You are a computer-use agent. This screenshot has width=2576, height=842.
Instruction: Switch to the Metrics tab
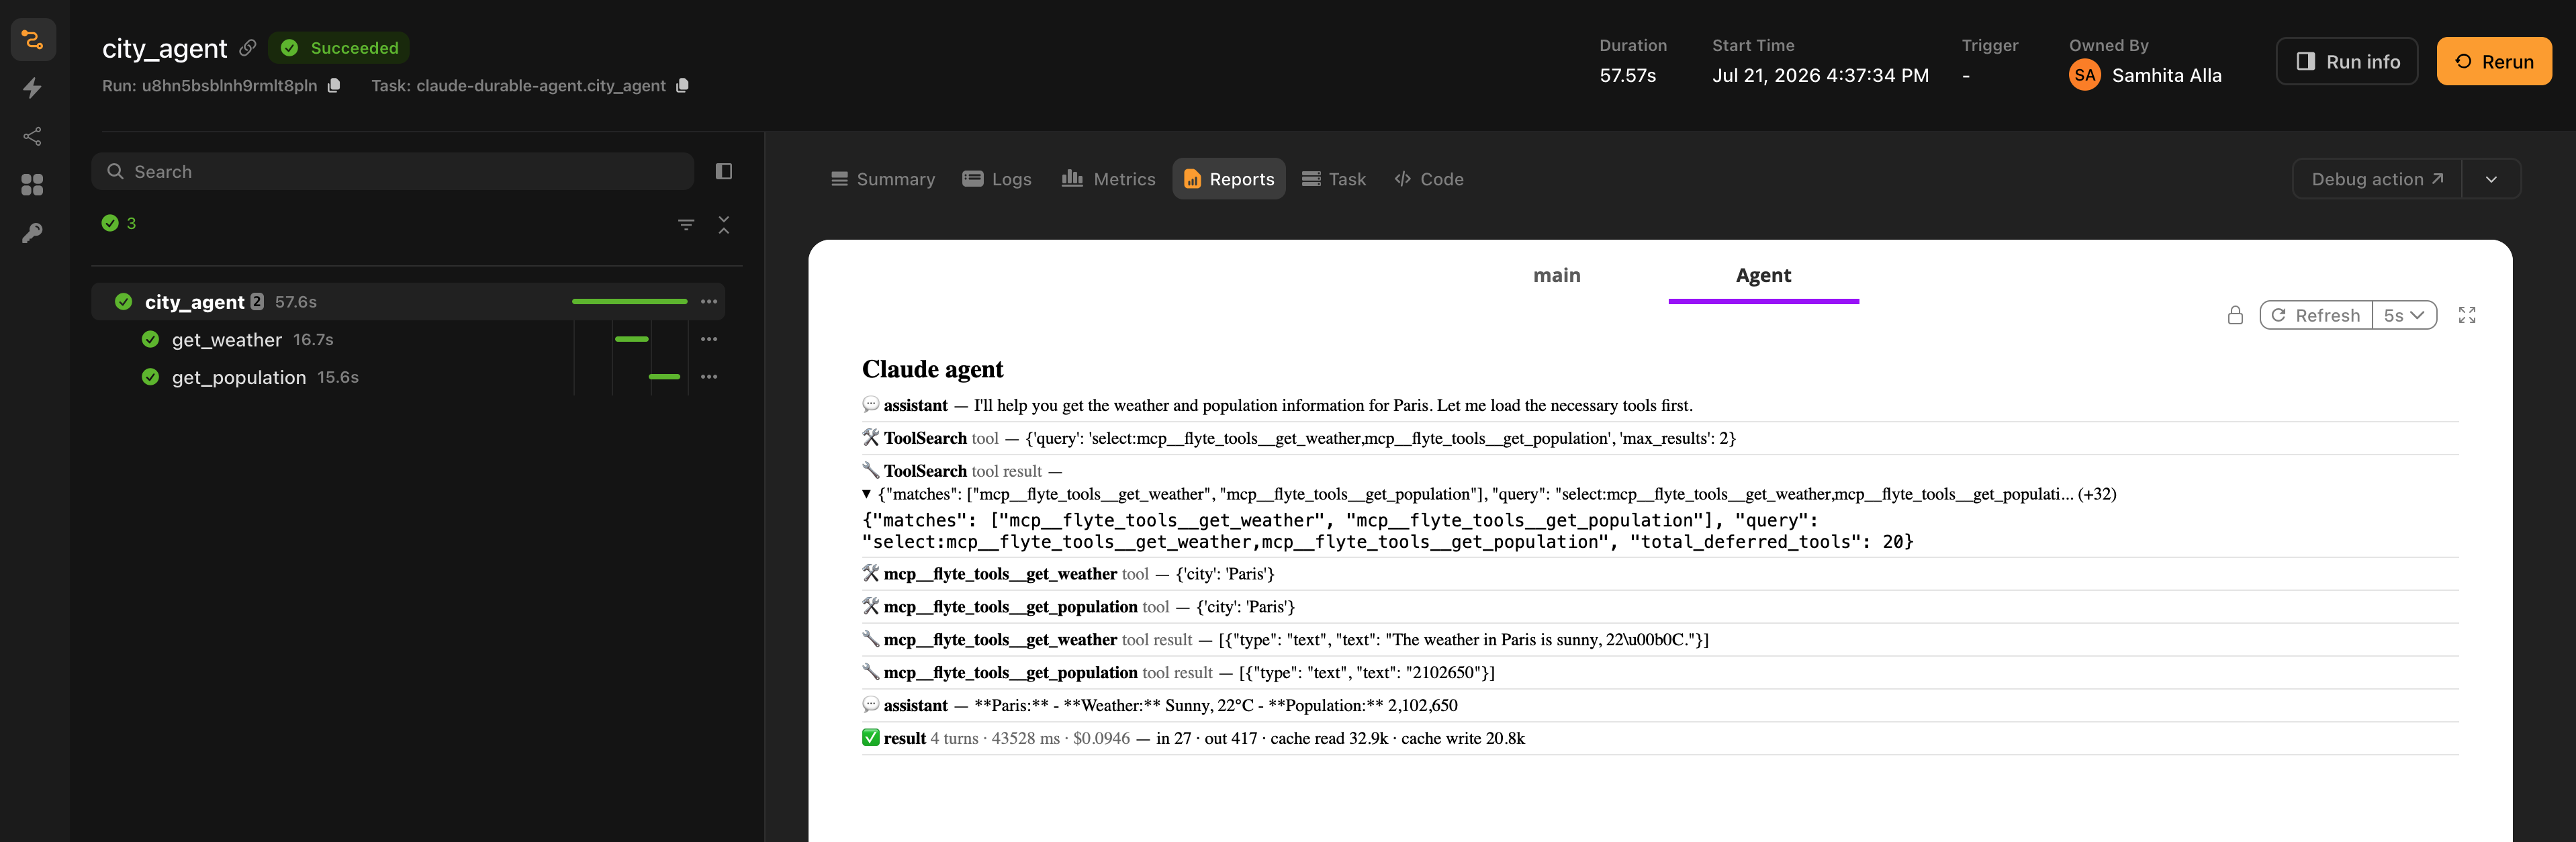point(1108,179)
